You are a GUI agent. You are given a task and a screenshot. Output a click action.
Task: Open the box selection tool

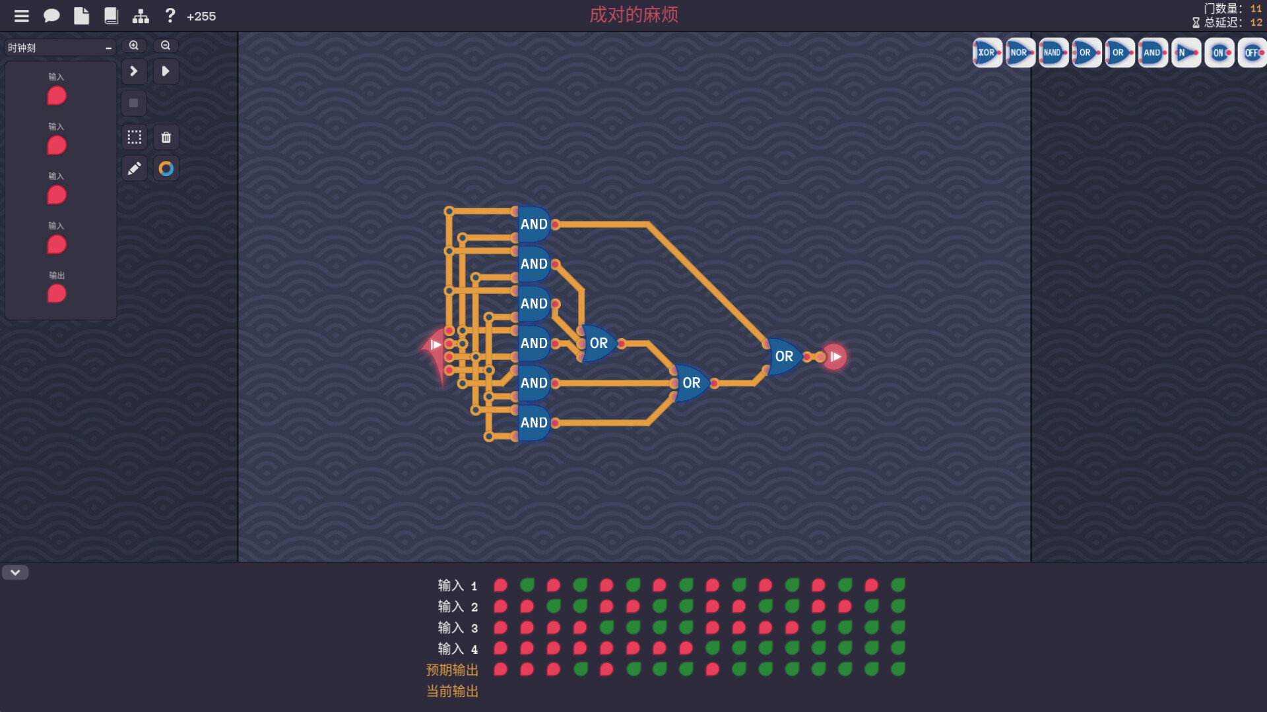(134, 136)
